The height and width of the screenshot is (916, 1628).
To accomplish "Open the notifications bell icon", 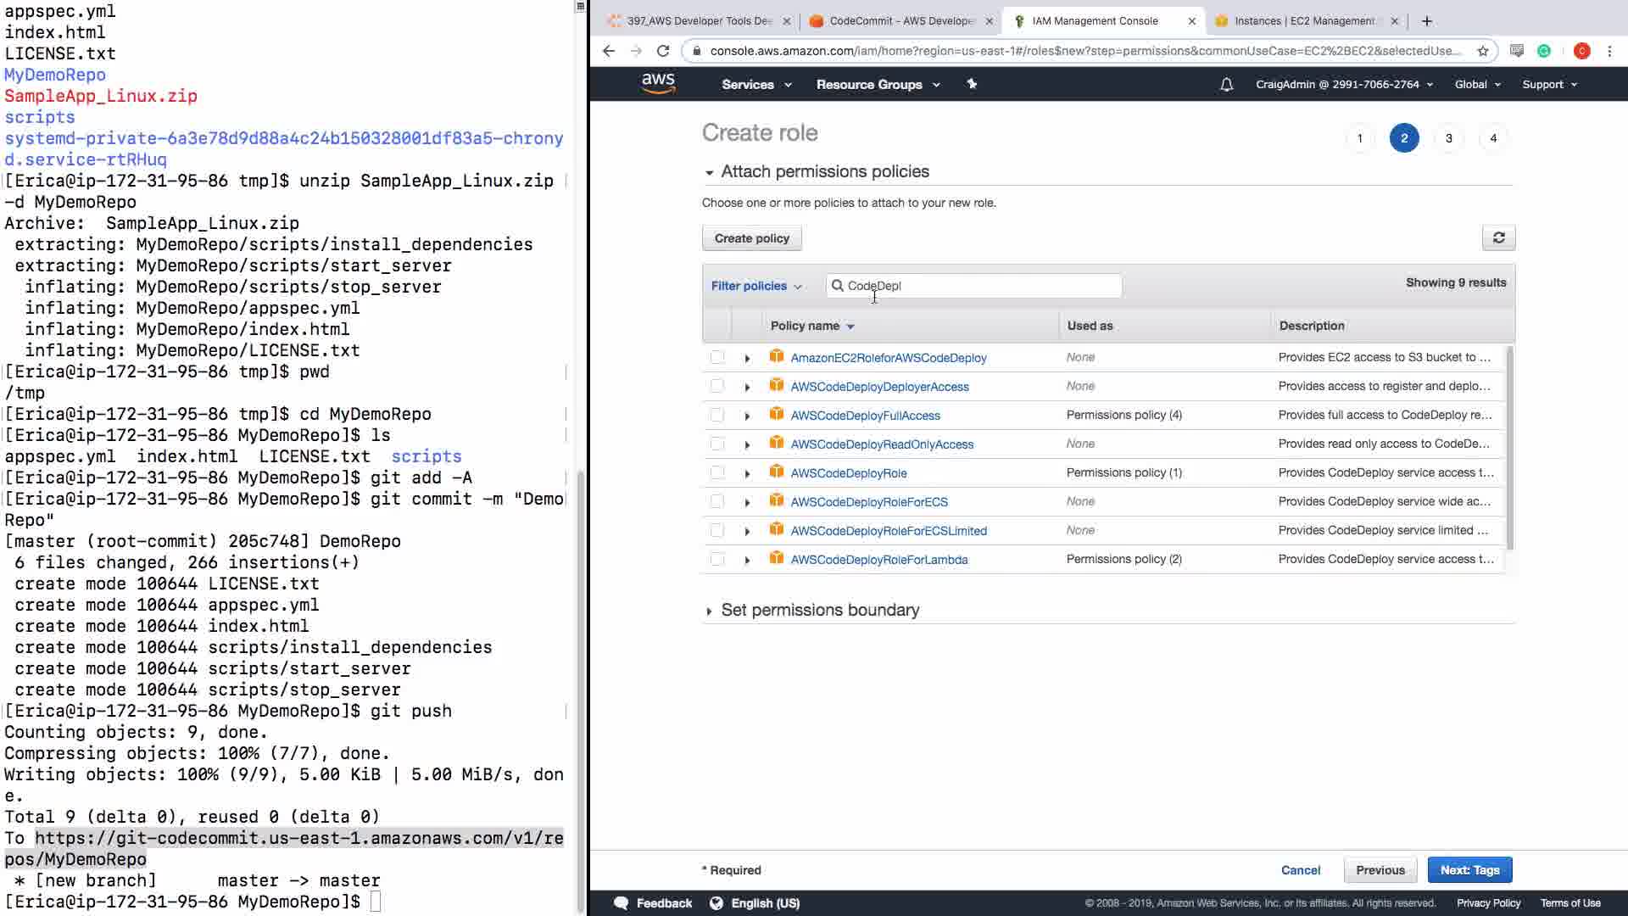I will coord(1226,85).
